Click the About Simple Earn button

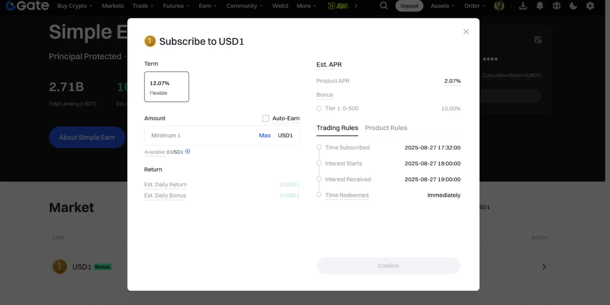coord(87,137)
